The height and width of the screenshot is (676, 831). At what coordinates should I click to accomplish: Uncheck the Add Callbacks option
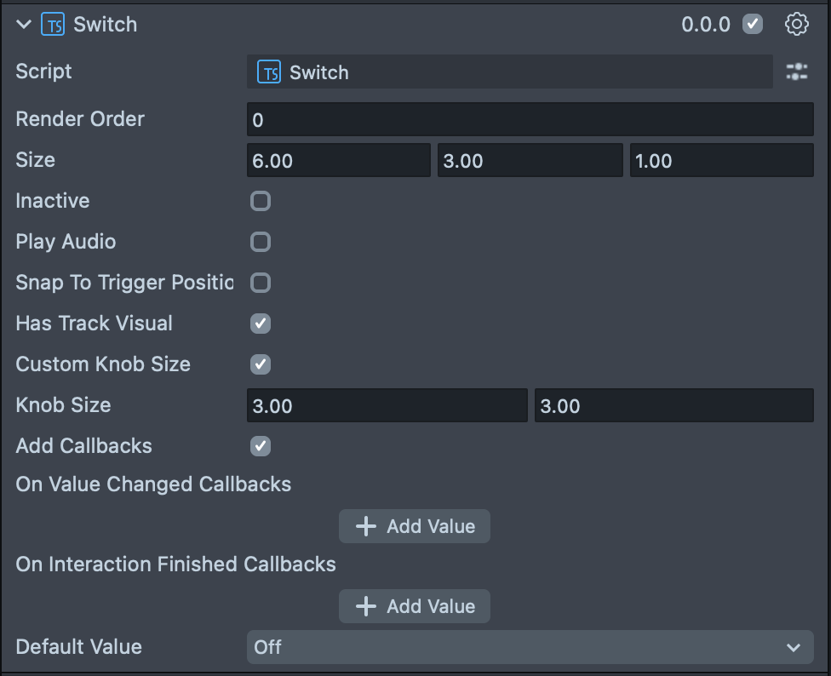(x=261, y=446)
